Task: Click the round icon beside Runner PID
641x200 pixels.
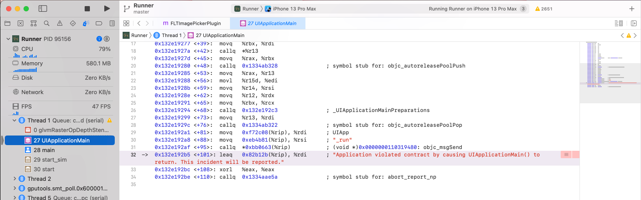Action: tap(106, 39)
